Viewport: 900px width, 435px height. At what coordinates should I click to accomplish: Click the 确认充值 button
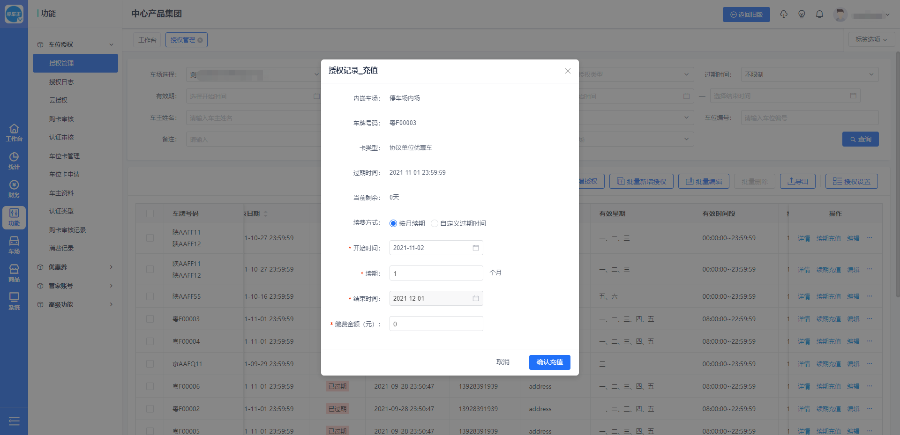click(x=549, y=362)
